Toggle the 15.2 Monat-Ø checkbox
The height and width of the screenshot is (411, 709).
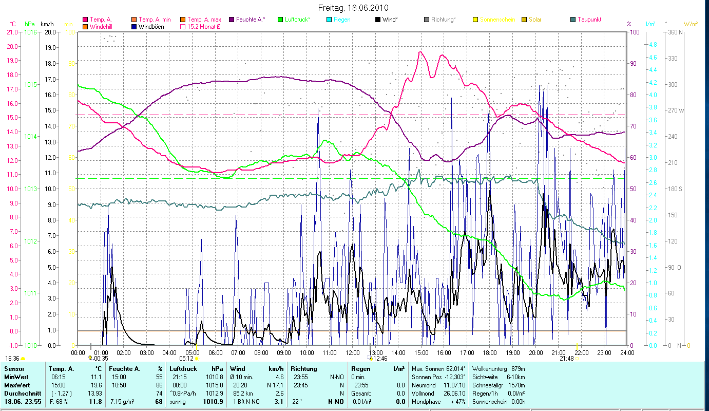coord(183,26)
